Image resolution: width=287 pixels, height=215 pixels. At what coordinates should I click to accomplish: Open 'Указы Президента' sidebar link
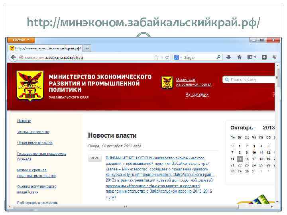(33, 132)
